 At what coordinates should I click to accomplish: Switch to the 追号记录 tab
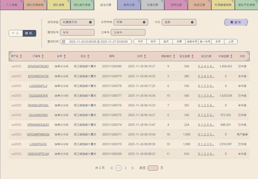129,5
